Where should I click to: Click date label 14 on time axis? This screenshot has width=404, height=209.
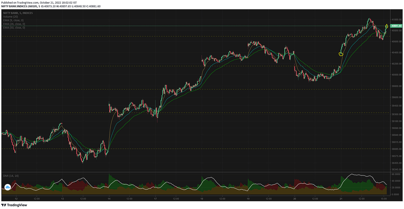coord(109,199)
